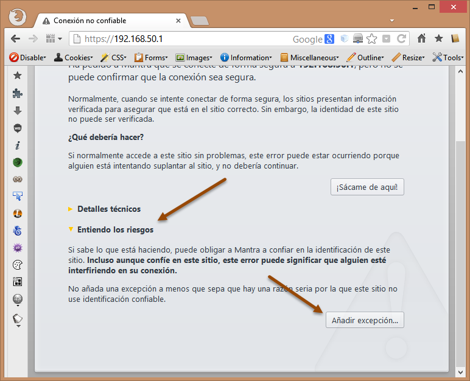Click the ¡Sácame de aquí! button
470x381 pixels.
click(367, 187)
